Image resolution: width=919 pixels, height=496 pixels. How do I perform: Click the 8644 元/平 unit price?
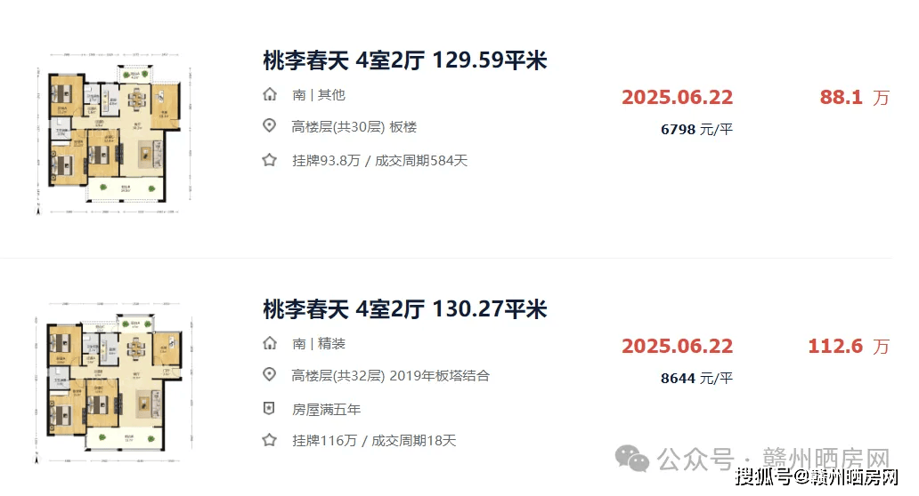(696, 379)
